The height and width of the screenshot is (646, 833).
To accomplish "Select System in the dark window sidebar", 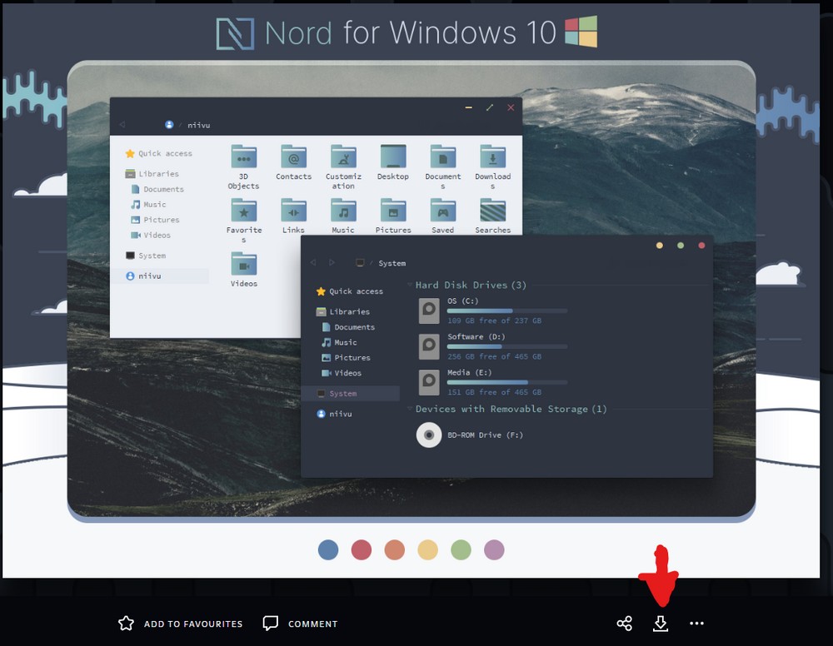I will tap(342, 394).
